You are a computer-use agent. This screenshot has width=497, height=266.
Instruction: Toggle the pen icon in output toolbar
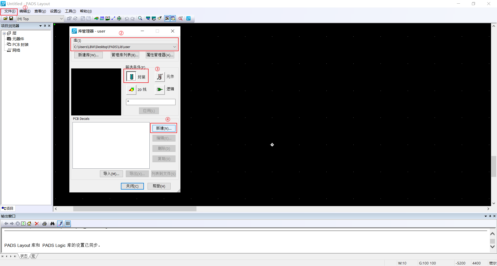coord(60,224)
